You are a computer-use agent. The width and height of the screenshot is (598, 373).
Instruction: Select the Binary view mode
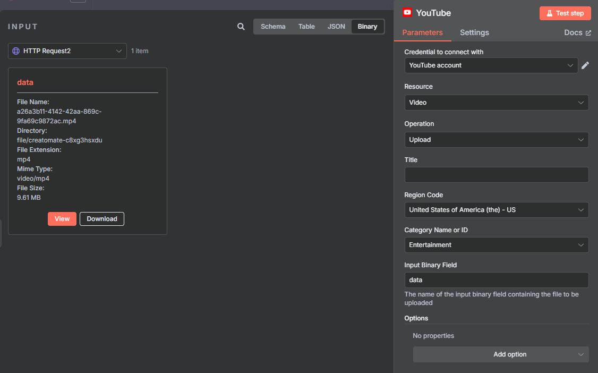(368, 27)
